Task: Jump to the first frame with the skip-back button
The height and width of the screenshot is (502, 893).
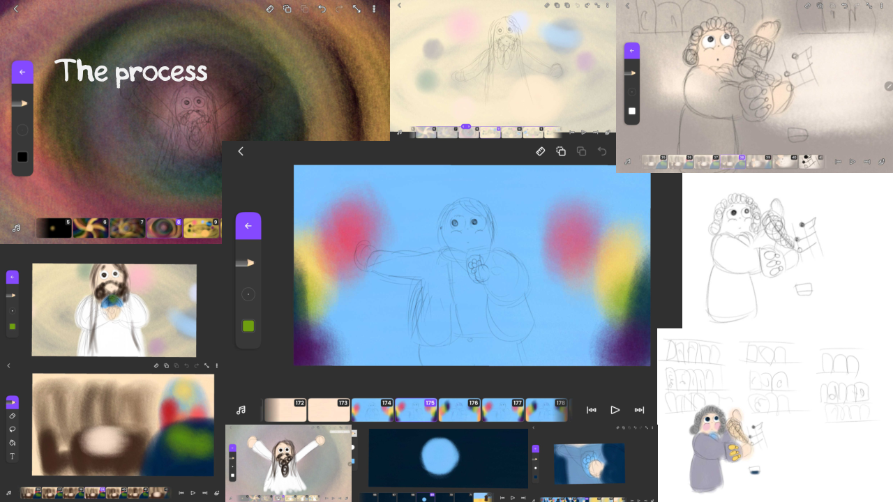Action: [x=591, y=410]
